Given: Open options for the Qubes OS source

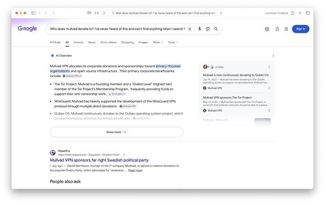Looking at the screenshot, I should (269, 88).
